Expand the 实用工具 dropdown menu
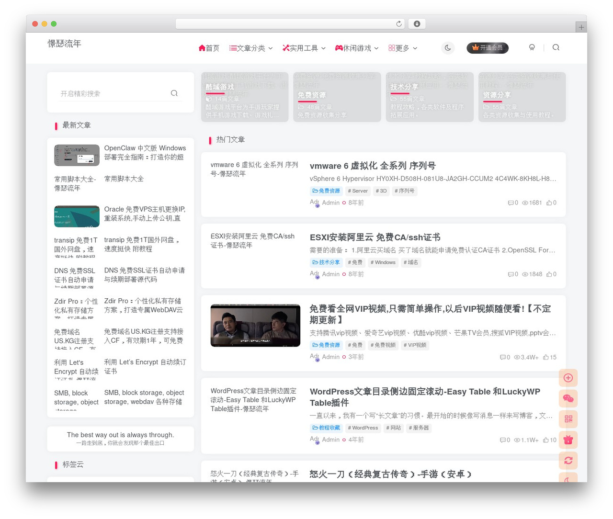The image size is (613, 519). (304, 48)
